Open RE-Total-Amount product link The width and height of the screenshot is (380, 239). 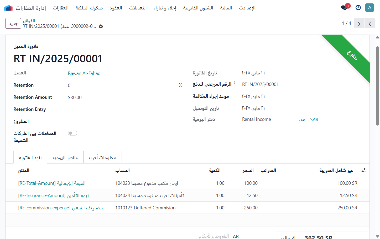pos(52,183)
